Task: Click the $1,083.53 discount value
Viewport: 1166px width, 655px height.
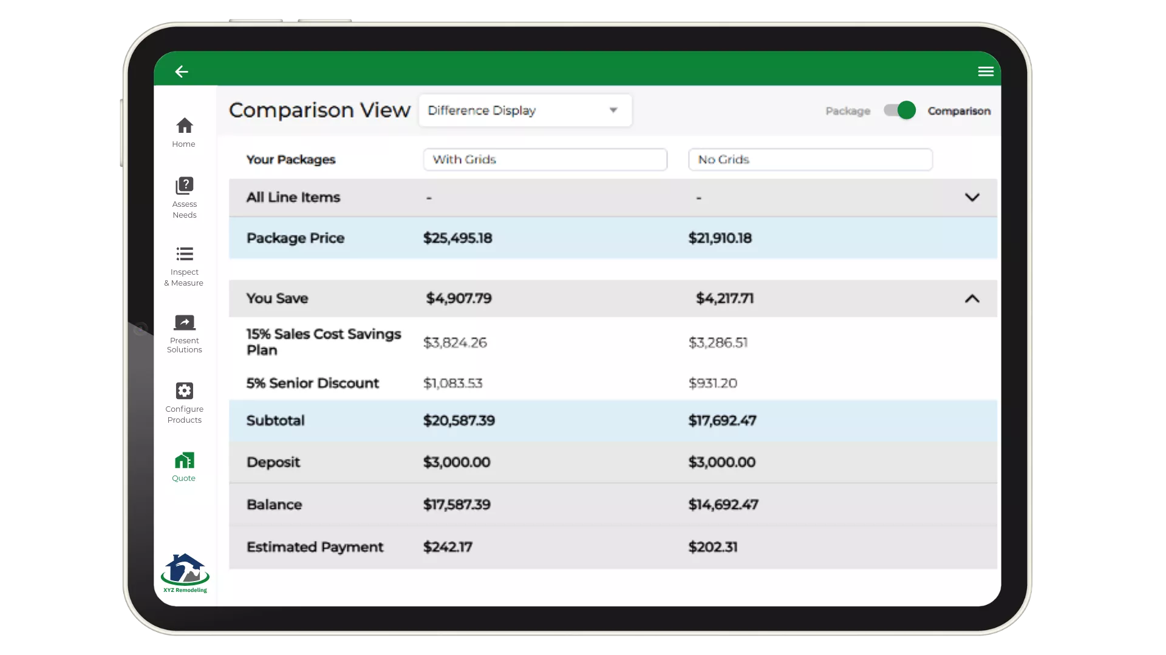Action: click(453, 383)
